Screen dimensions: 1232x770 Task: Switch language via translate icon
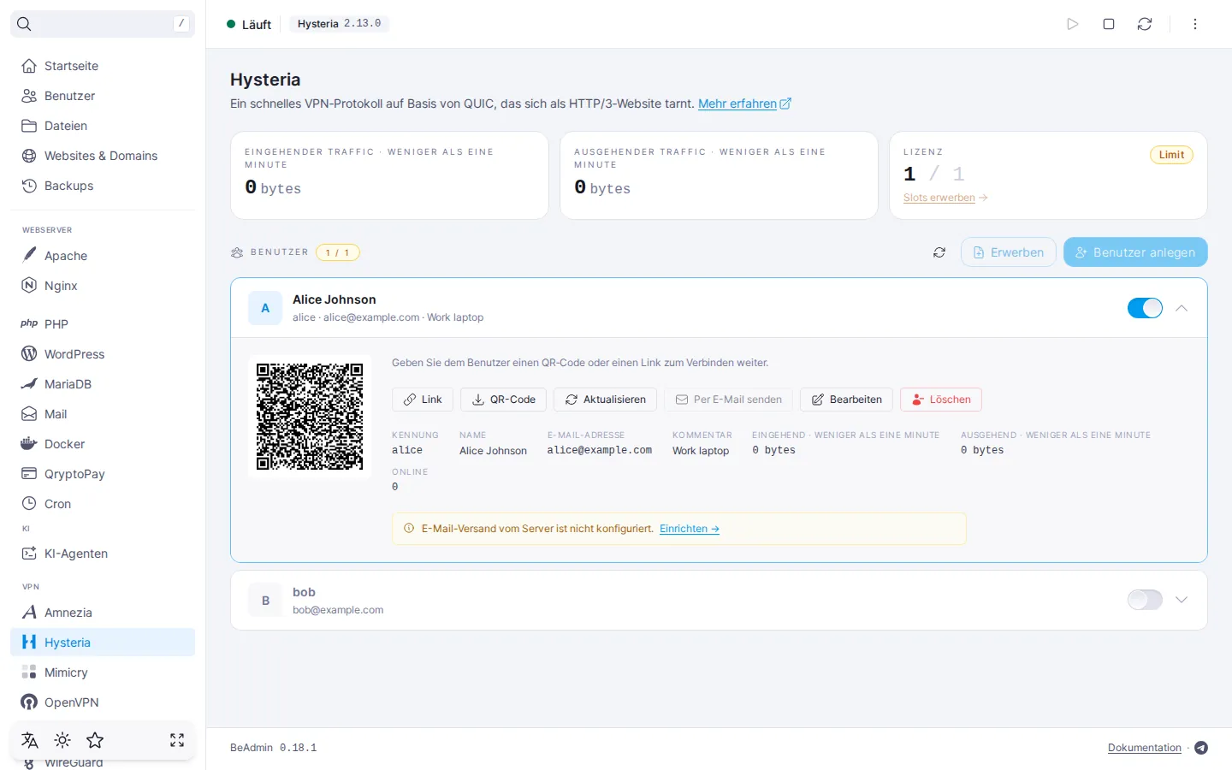[x=30, y=740]
